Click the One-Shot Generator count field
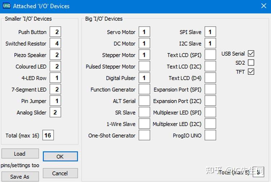Image resolution: width=271 pixels, height=182 pixels. coord(144,135)
